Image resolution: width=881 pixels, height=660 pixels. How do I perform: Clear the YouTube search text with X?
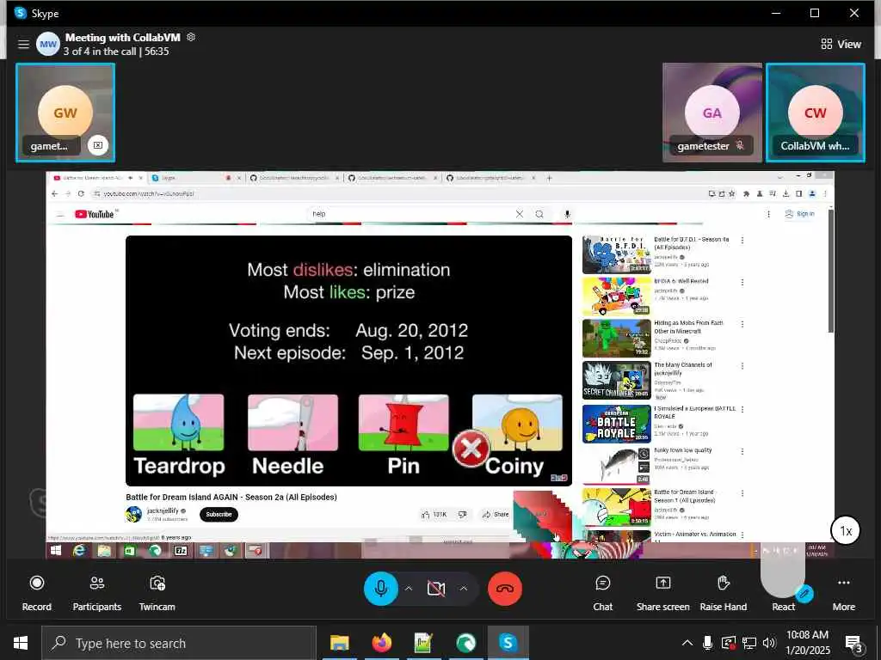[x=519, y=214]
